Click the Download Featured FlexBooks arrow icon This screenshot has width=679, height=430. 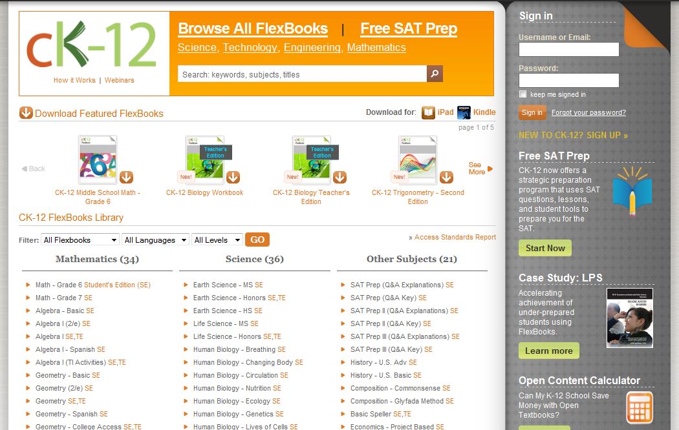(26, 113)
